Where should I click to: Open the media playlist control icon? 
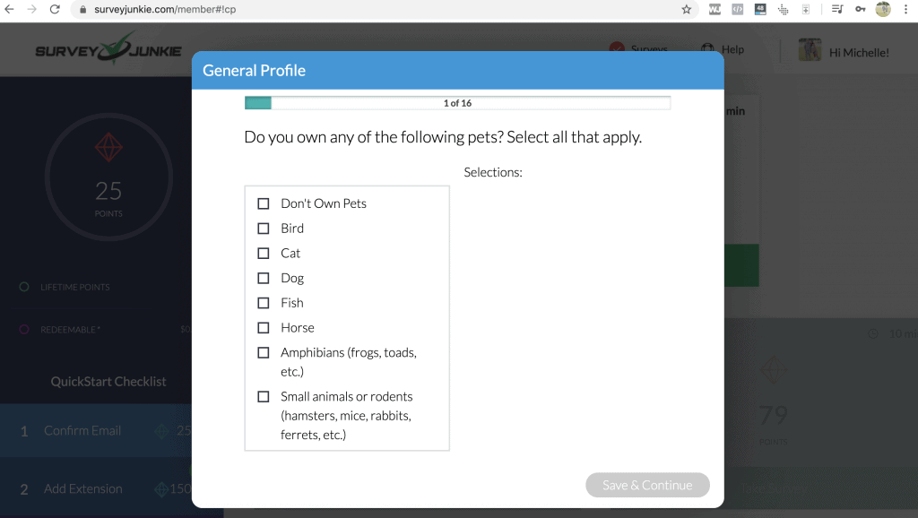[x=837, y=10]
